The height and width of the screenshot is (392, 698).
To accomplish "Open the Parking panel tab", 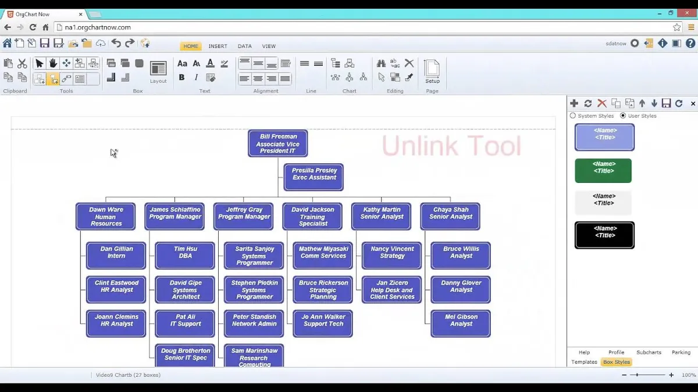I will click(681, 353).
